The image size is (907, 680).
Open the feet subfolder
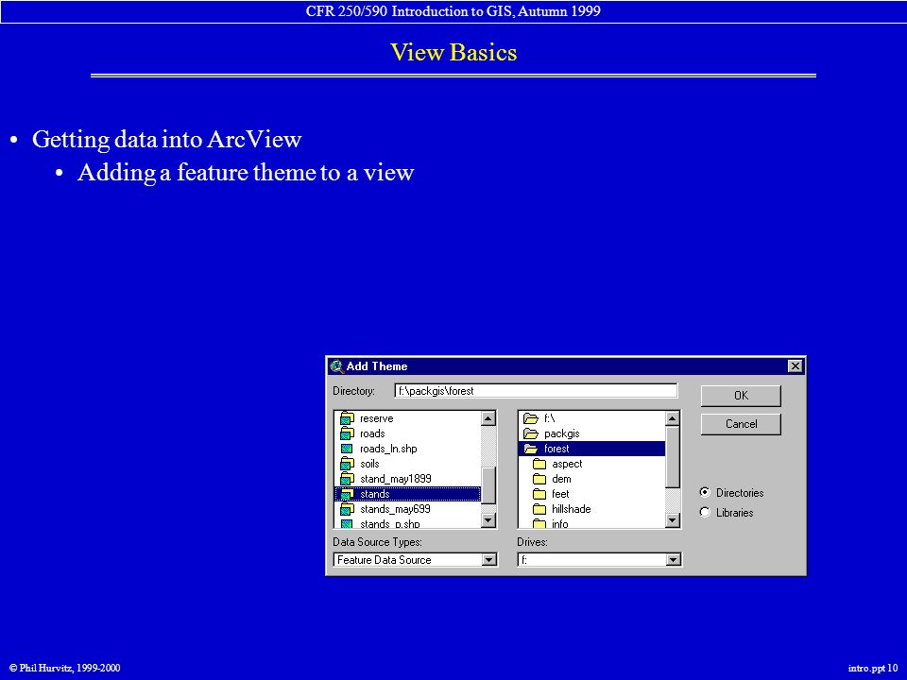click(x=591, y=493)
